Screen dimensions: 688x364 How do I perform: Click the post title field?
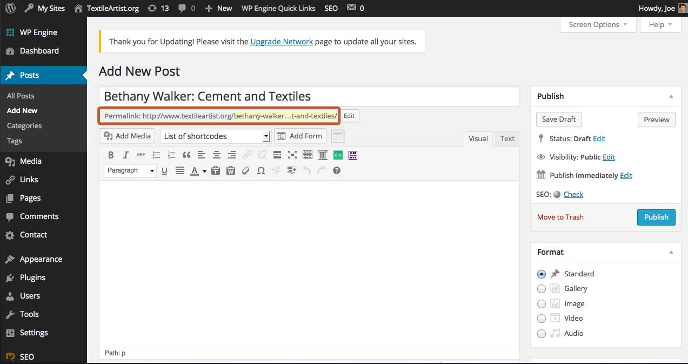[309, 96]
